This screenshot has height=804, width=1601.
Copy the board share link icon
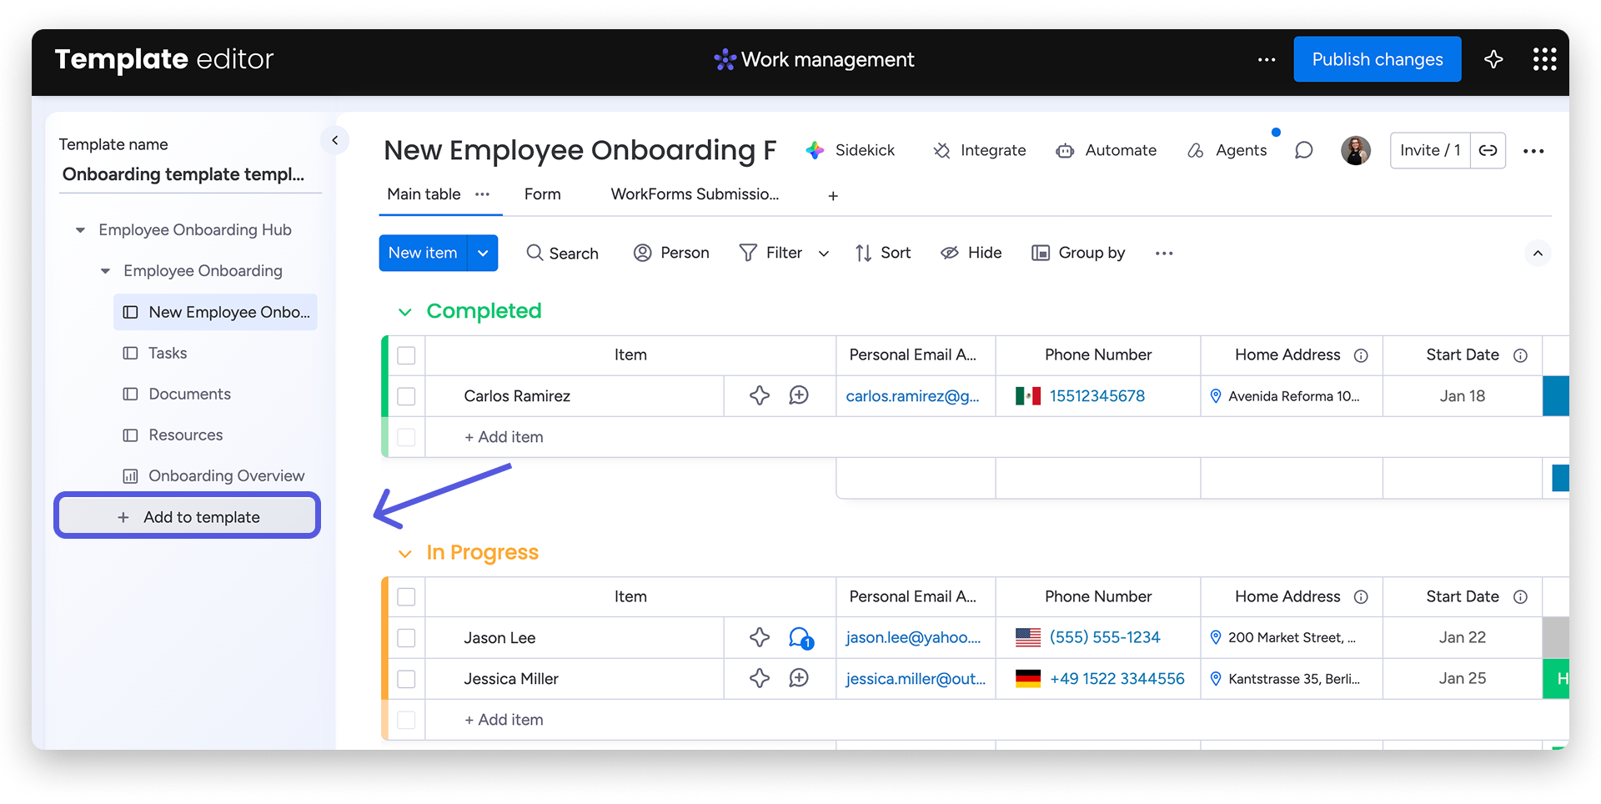1488,150
